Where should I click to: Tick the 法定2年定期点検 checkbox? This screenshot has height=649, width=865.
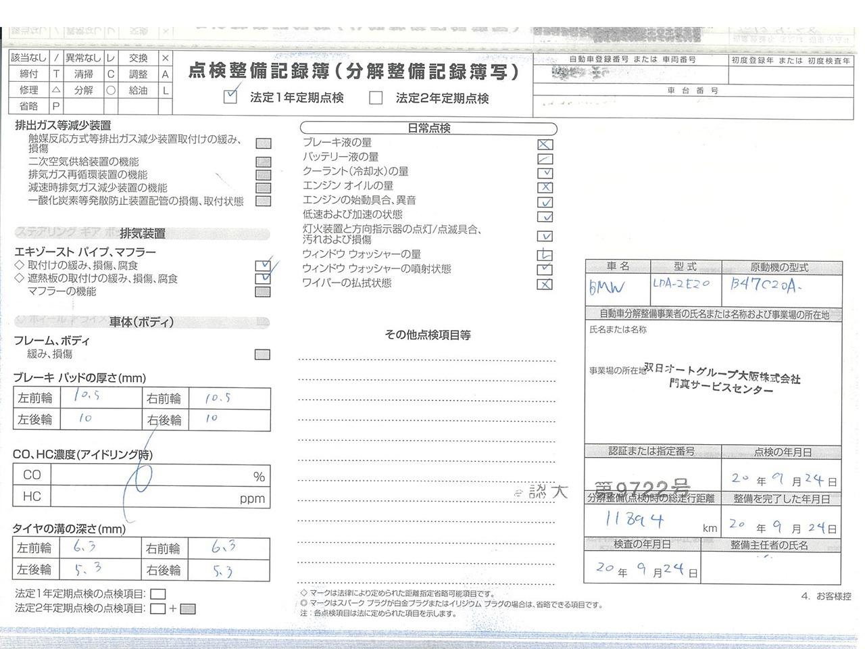(376, 98)
